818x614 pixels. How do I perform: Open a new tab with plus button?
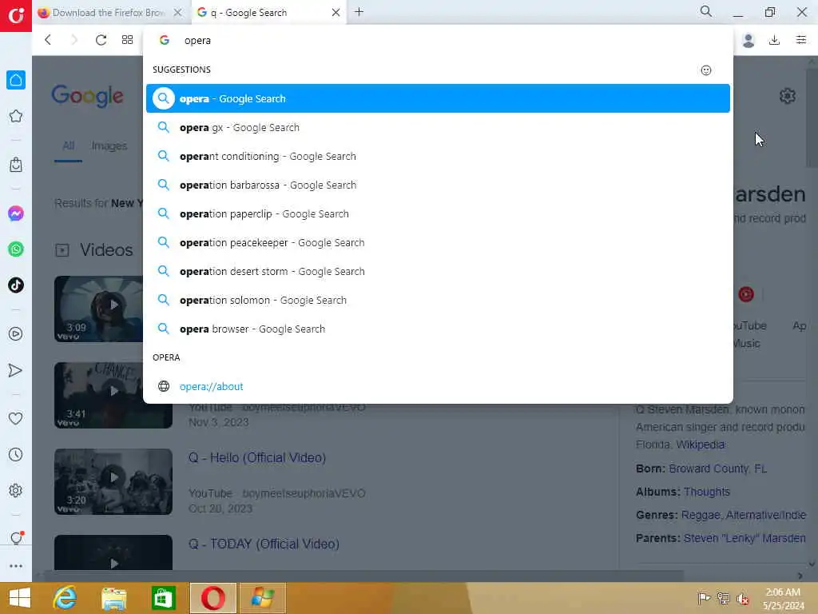[359, 11]
